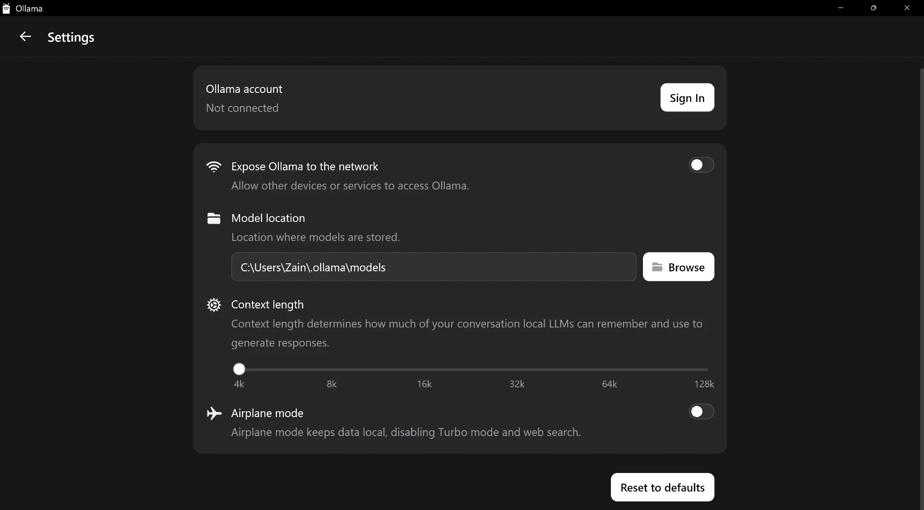Go back using the arrow icon

[25, 37]
